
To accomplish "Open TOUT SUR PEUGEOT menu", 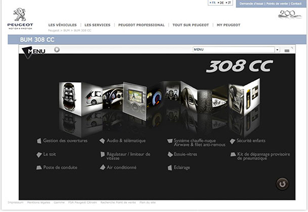I will coord(191,25).
